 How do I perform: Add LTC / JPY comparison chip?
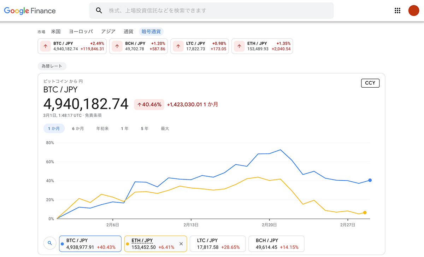coord(218,244)
